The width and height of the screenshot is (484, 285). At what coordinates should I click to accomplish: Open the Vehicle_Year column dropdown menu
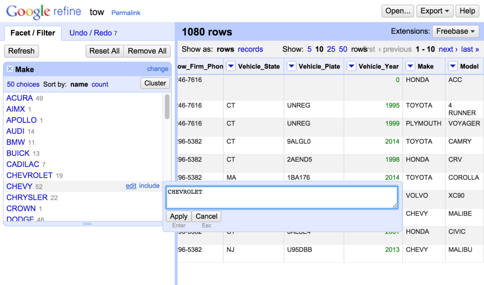tap(351, 66)
